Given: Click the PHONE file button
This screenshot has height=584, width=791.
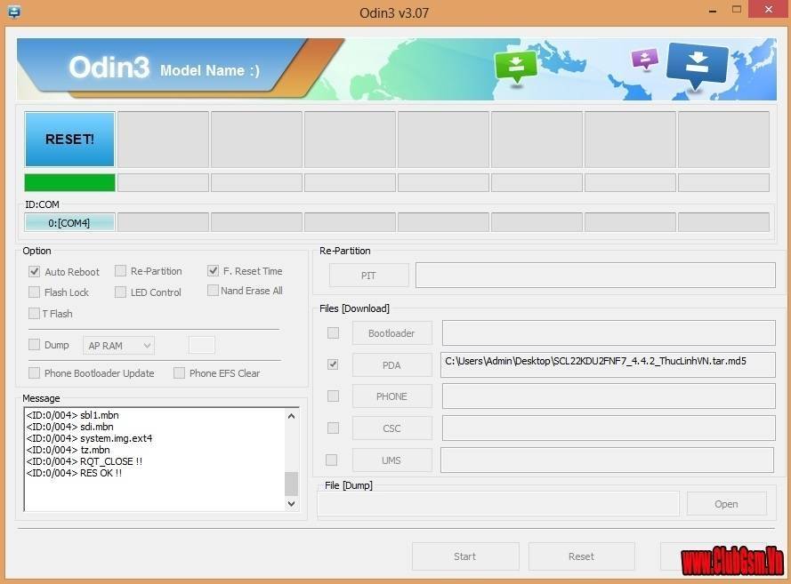Looking at the screenshot, I should 392,396.
